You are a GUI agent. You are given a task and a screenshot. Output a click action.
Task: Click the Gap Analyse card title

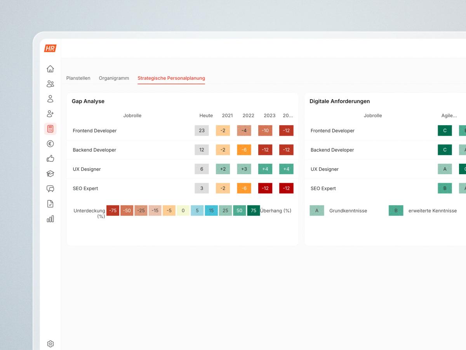[x=88, y=101]
